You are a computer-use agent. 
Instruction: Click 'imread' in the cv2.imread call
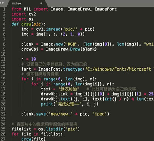tap(53, 29)
